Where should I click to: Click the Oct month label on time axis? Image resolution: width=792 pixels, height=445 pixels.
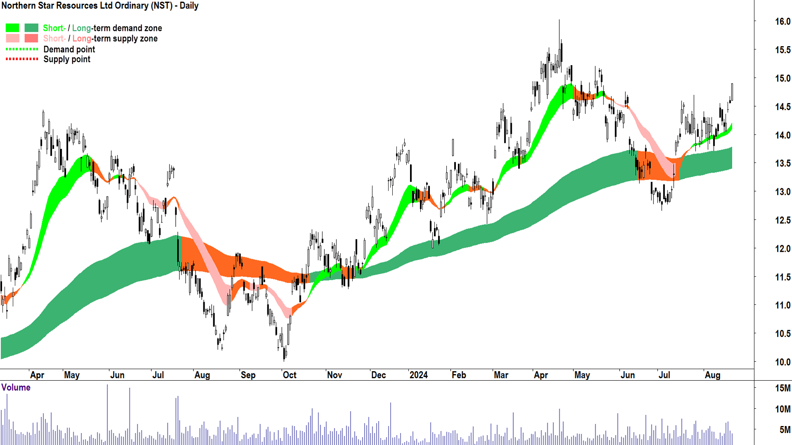click(x=290, y=375)
